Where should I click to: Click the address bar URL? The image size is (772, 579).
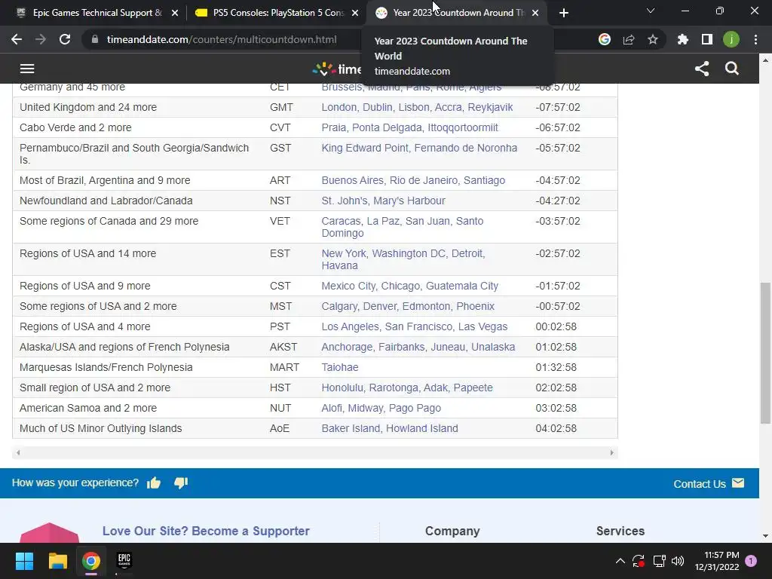tap(222, 39)
